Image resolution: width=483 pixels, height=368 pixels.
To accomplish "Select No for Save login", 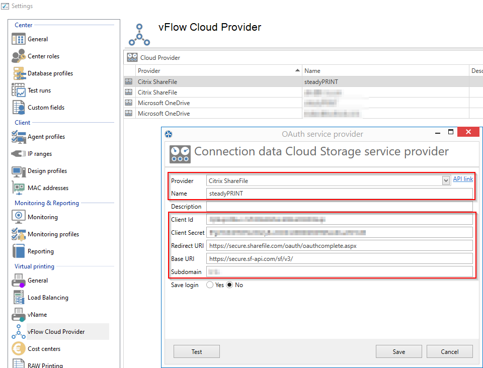I will click(229, 285).
